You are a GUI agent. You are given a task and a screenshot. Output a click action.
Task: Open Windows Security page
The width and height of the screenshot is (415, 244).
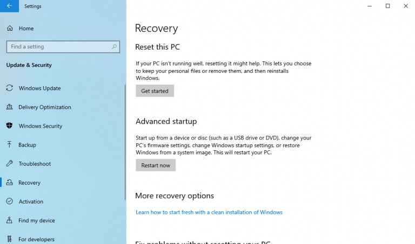point(41,126)
